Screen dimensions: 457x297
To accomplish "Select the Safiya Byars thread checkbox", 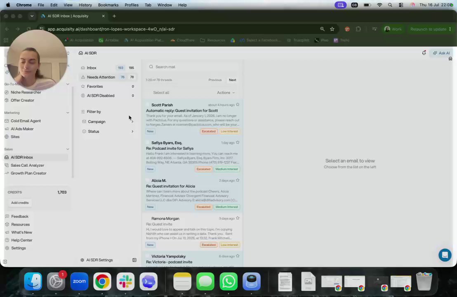I will (x=148, y=143).
